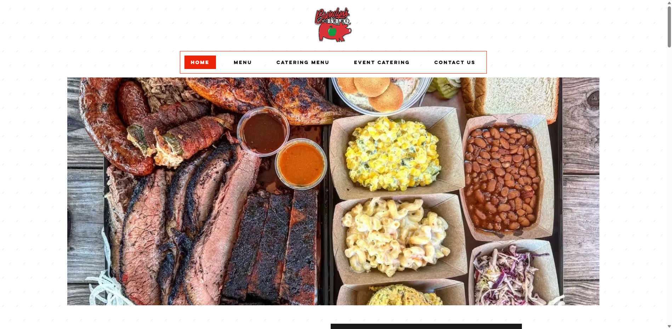Open the Catering Menu page
672x329 pixels.
pyautogui.click(x=303, y=62)
